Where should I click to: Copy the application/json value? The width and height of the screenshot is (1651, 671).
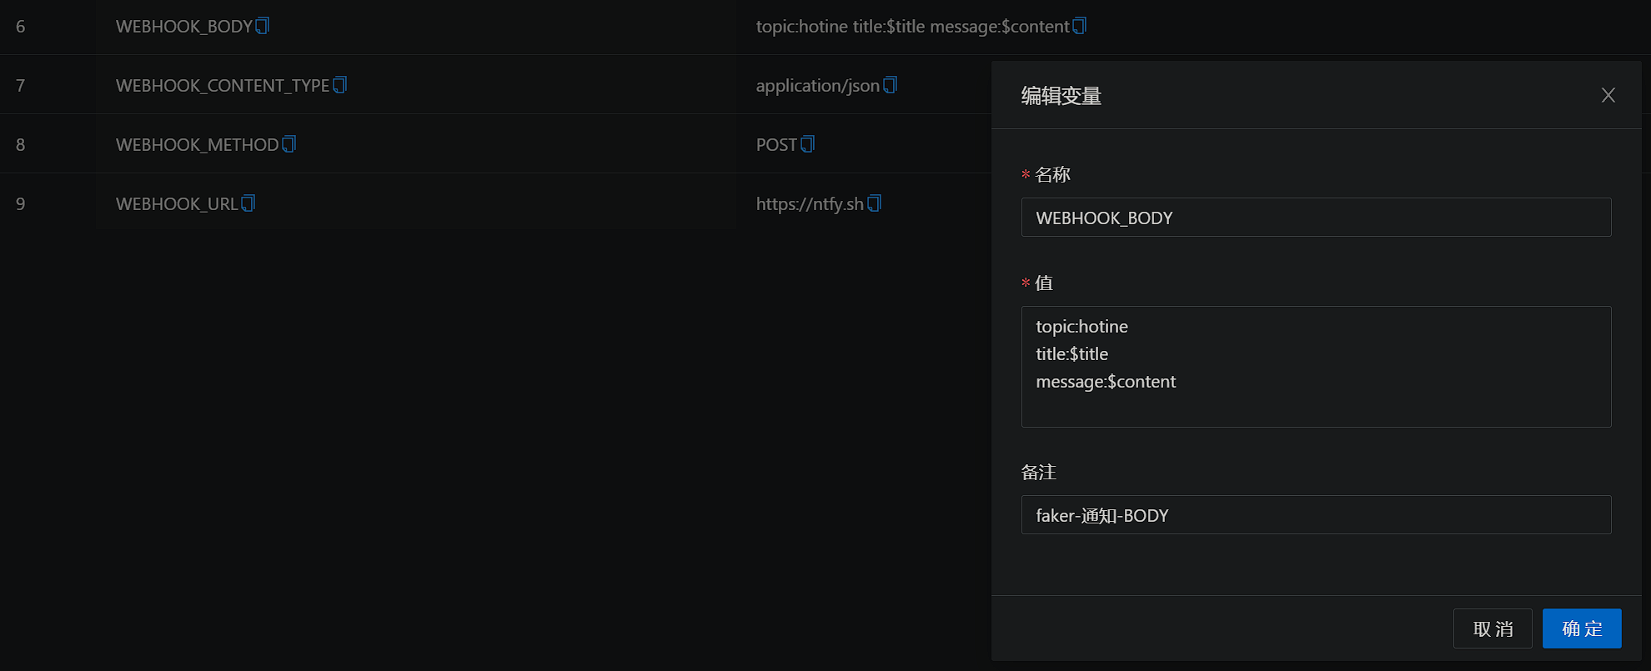tap(891, 84)
